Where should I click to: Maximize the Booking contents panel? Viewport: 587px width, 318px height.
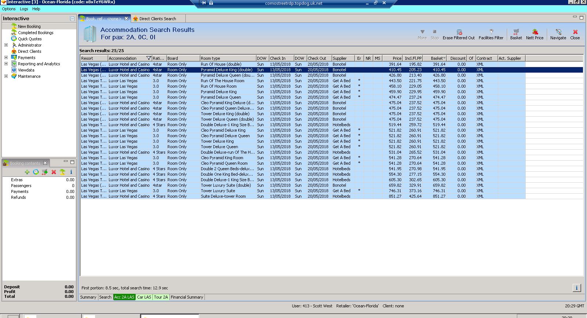[72, 162]
